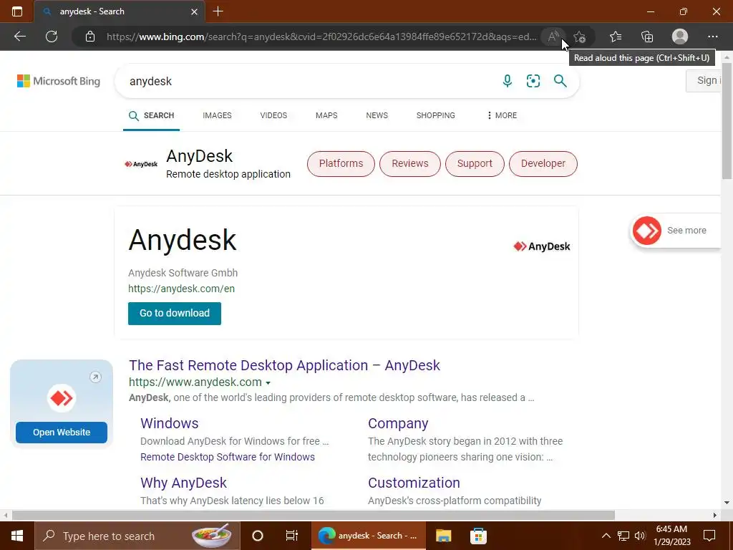The height and width of the screenshot is (550, 733).
Task: Open the https://anydesk.com/en link
Action: pos(181,289)
